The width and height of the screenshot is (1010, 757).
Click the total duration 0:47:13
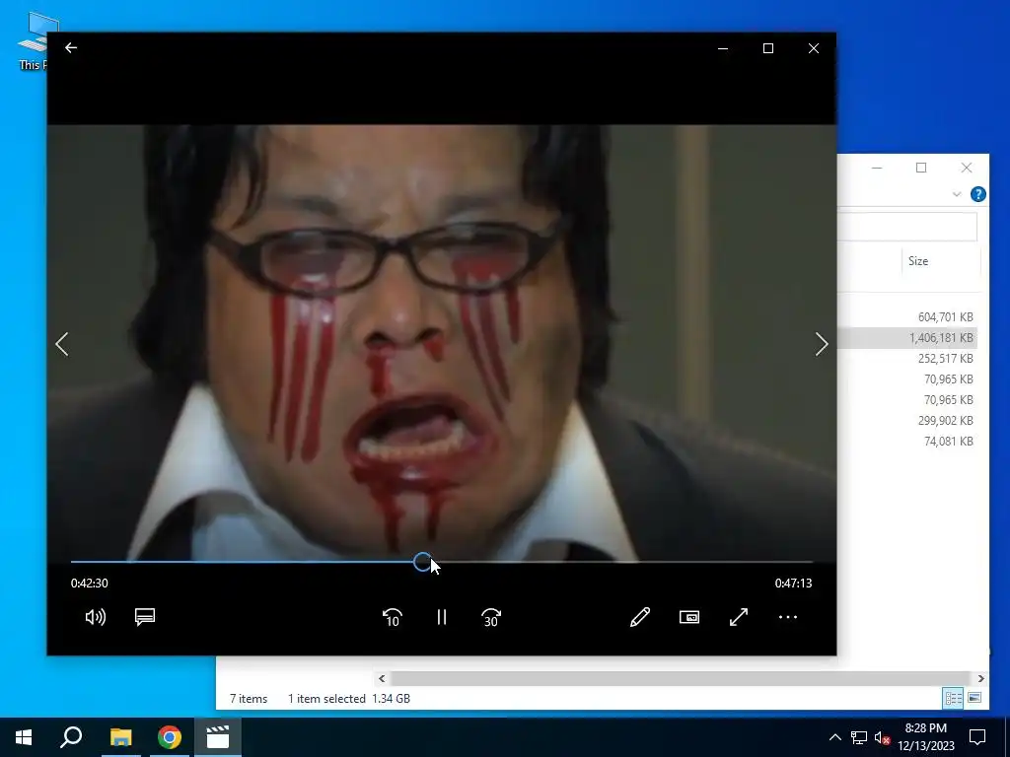pyautogui.click(x=794, y=584)
